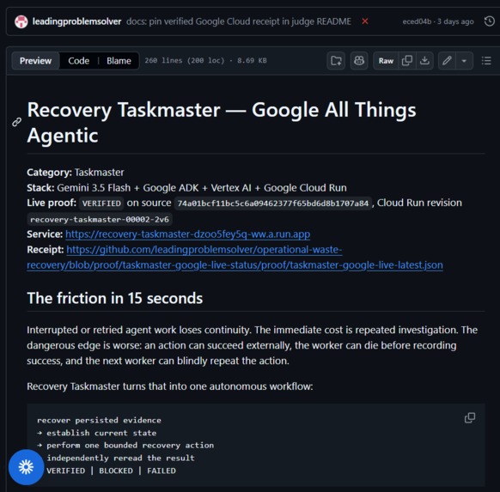Open the leadingproblemsolver profile link
The height and width of the screenshot is (492, 500).
coord(76,21)
